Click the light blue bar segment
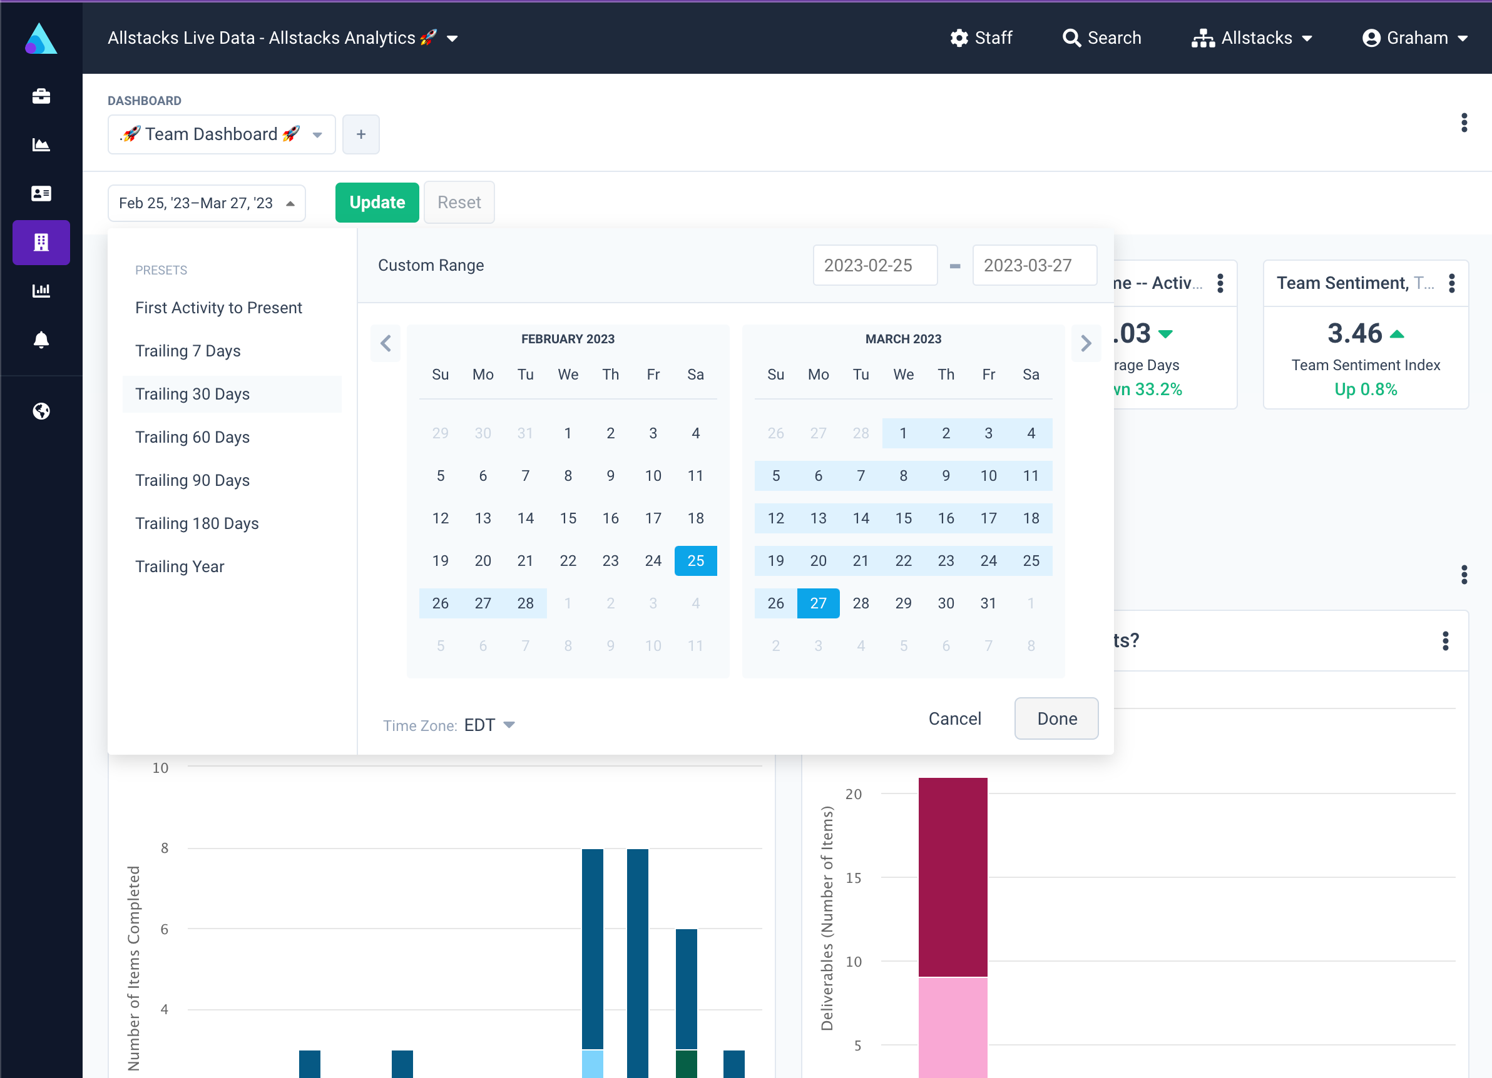 coord(592,1064)
